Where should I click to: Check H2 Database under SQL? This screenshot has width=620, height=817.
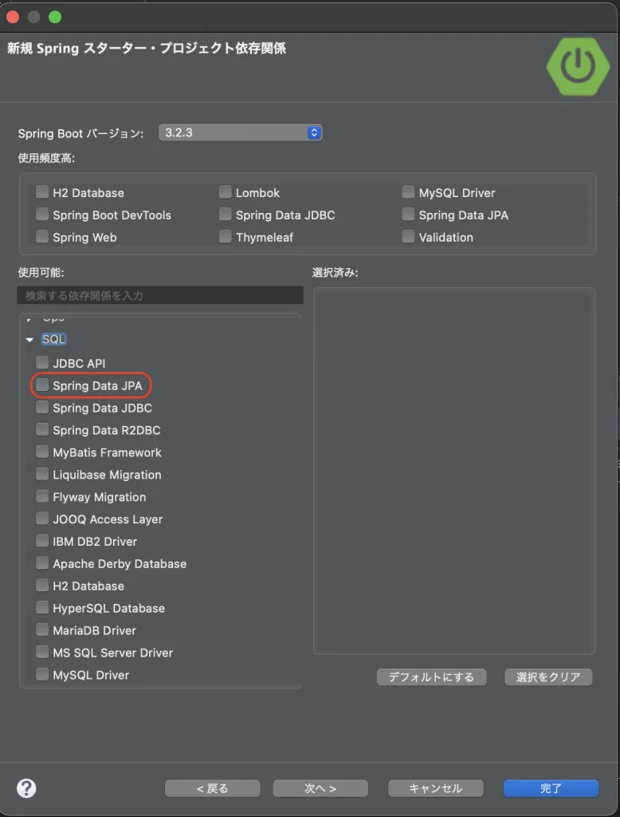pyautogui.click(x=42, y=586)
